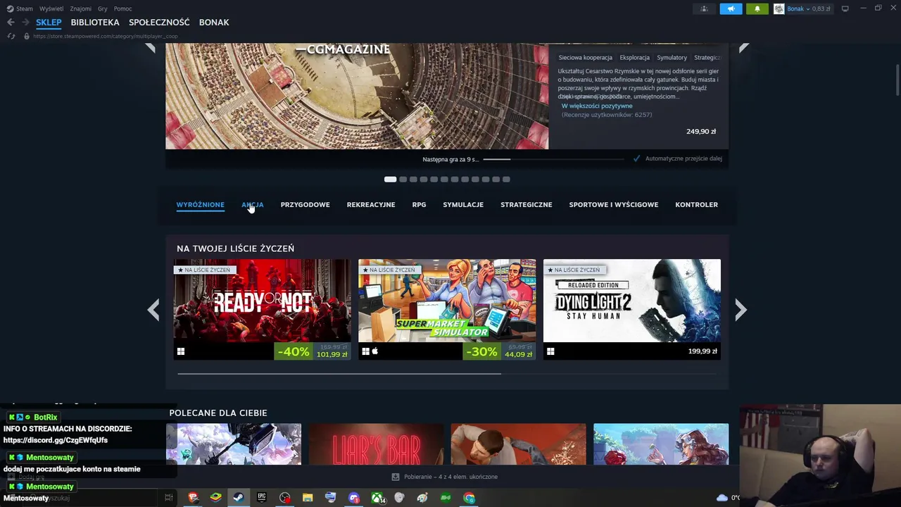Open the W większości pozytywne reviews link

click(x=597, y=106)
